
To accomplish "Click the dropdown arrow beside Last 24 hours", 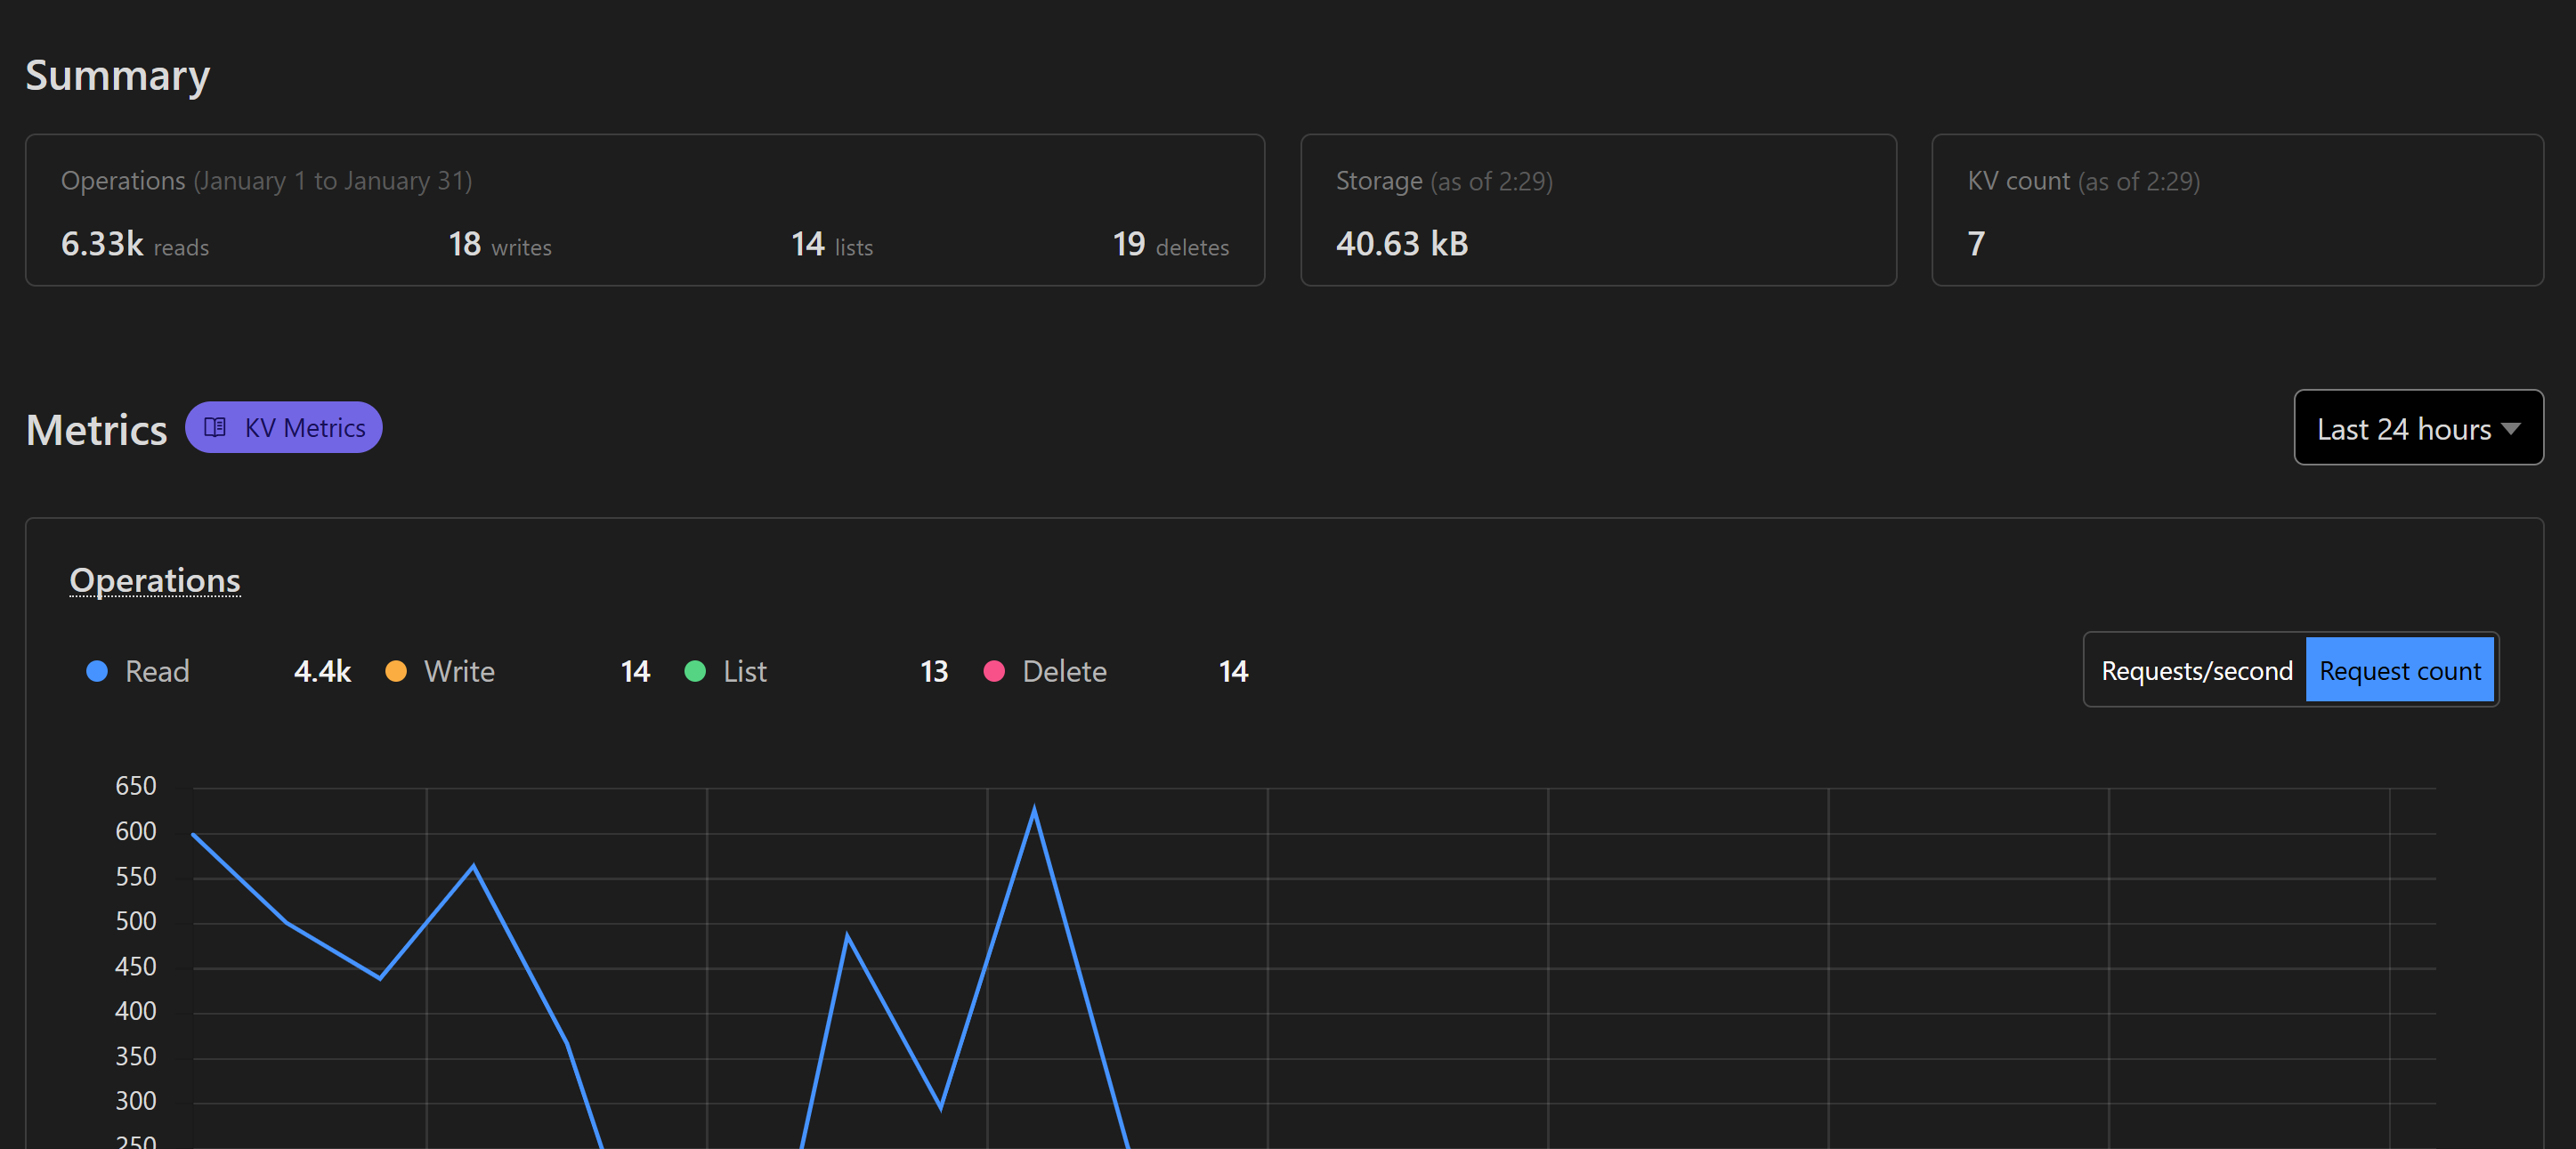I will coord(2510,428).
